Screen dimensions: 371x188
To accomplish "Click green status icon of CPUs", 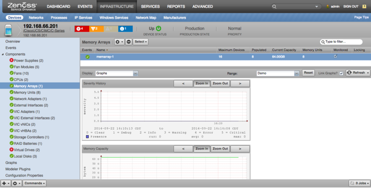I will 11,79.
